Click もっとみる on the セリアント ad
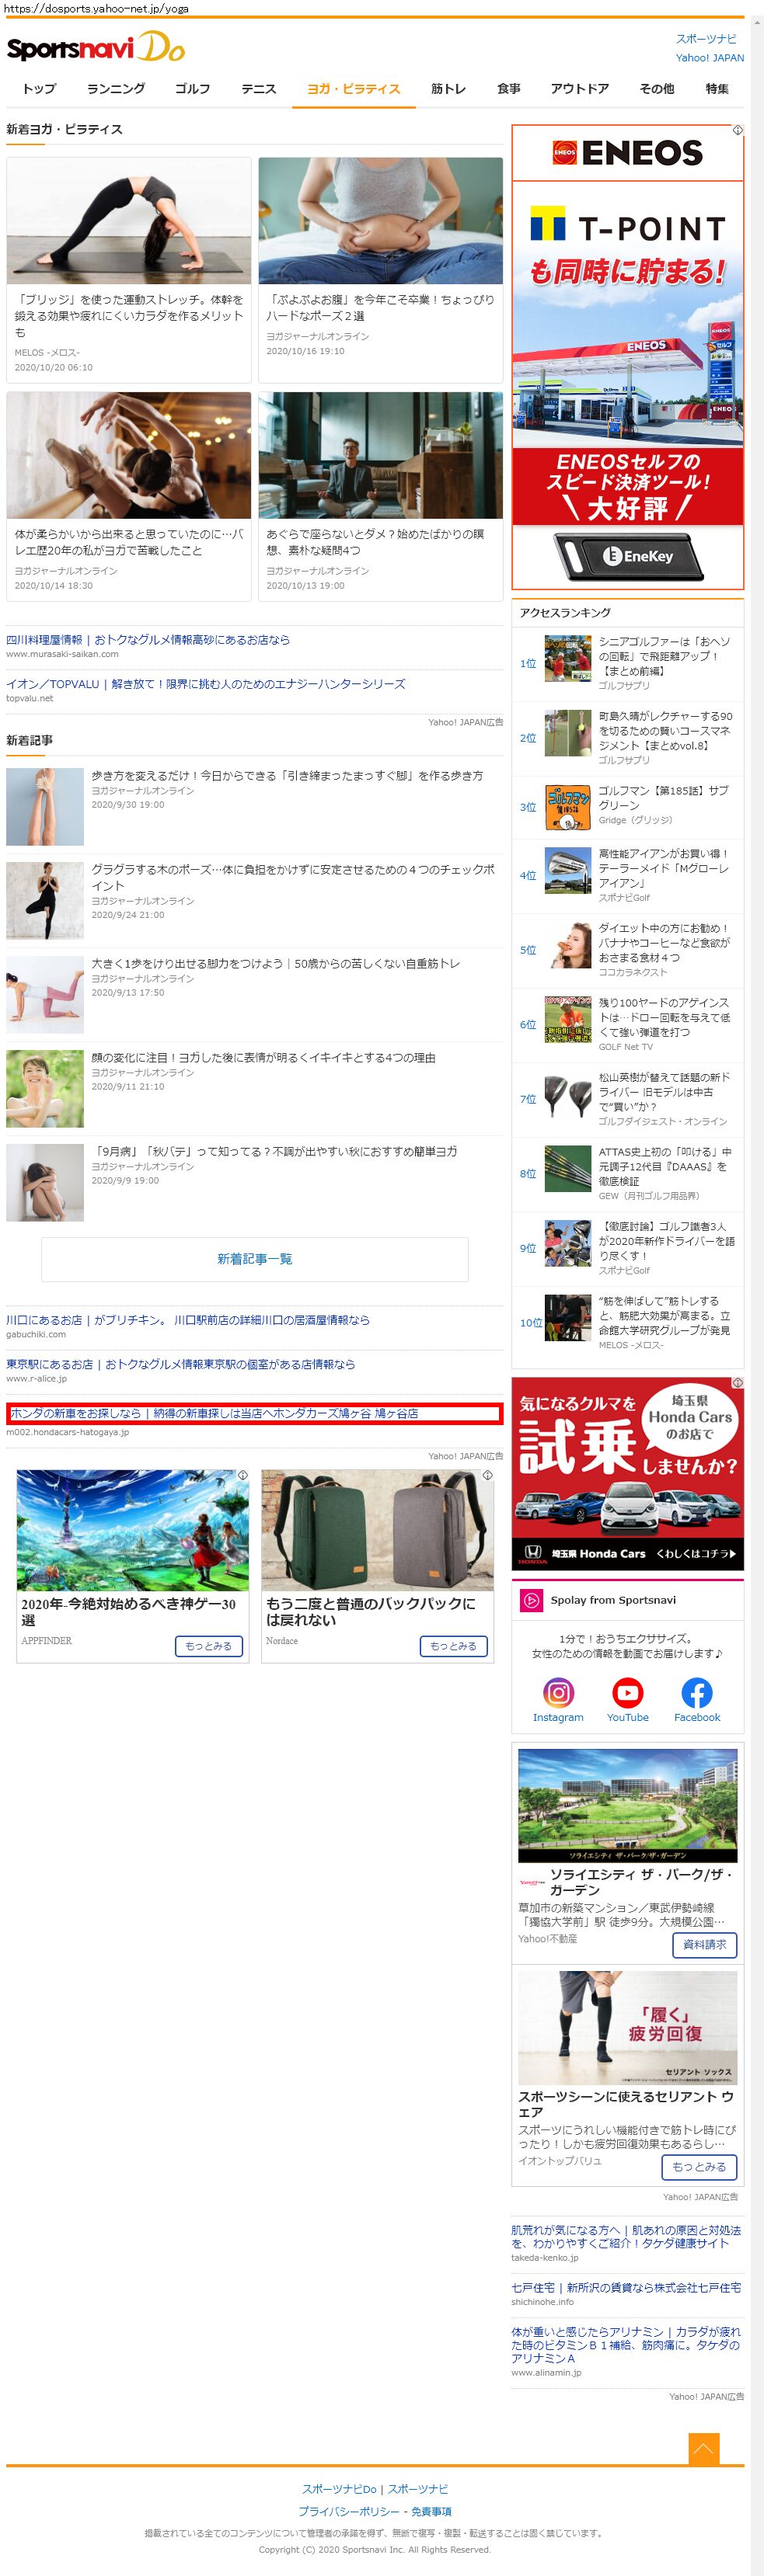Screen dimensions: 764x2576 [x=699, y=2166]
